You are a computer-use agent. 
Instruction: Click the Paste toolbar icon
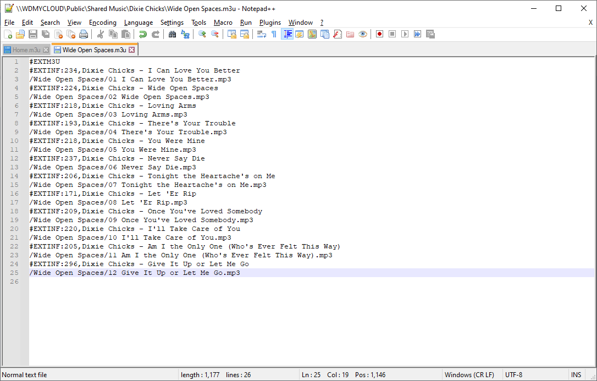[x=126, y=34]
